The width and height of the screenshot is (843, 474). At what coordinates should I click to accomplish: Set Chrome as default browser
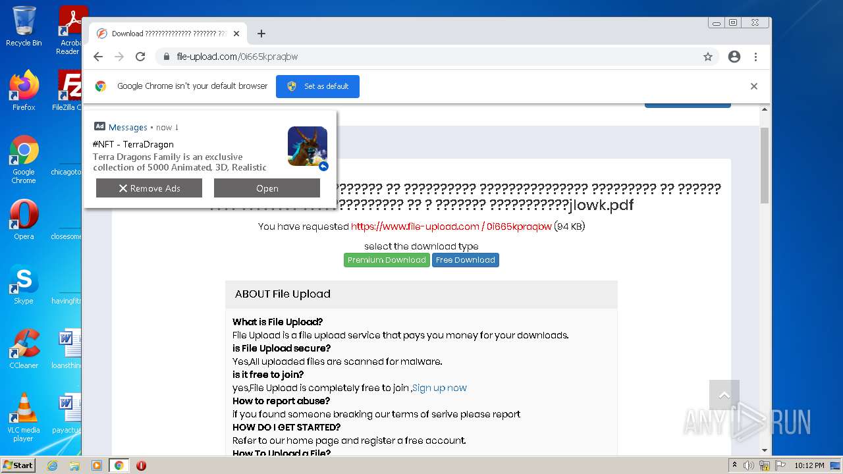pyautogui.click(x=317, y=86)
